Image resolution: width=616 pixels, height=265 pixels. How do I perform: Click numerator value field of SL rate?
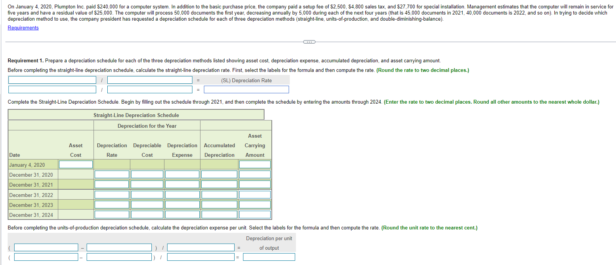tap(52, 89)
